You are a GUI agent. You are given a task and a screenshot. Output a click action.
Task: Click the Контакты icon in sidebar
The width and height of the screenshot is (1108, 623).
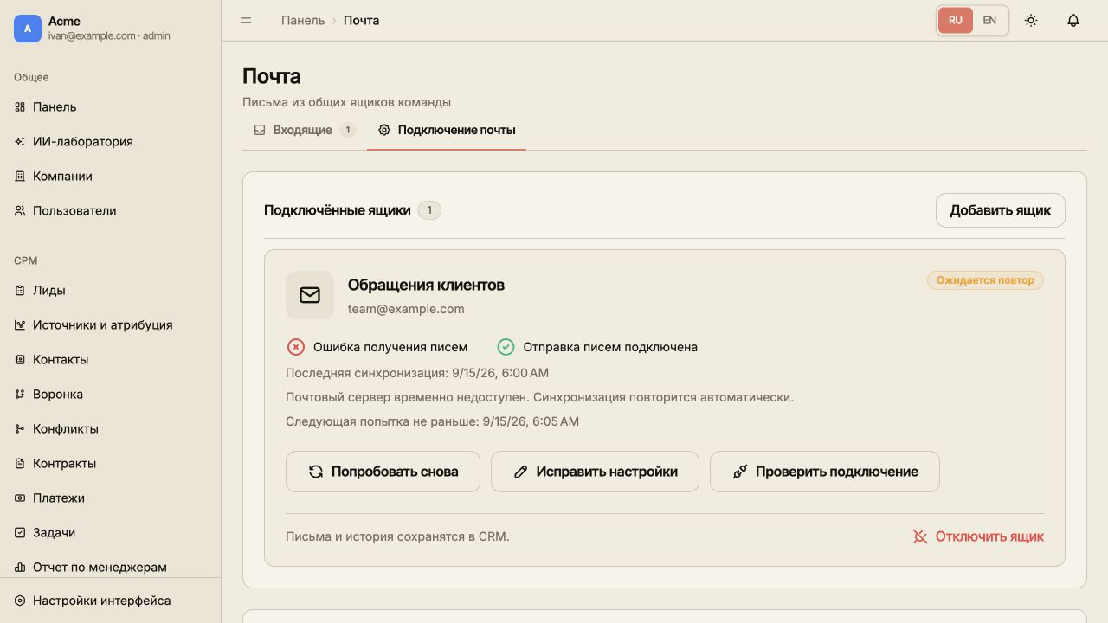pyautogui.click(x=20, y=360)
